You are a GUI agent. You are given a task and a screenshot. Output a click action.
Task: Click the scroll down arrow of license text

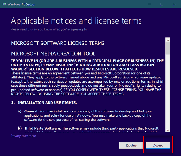coord(168,130)
